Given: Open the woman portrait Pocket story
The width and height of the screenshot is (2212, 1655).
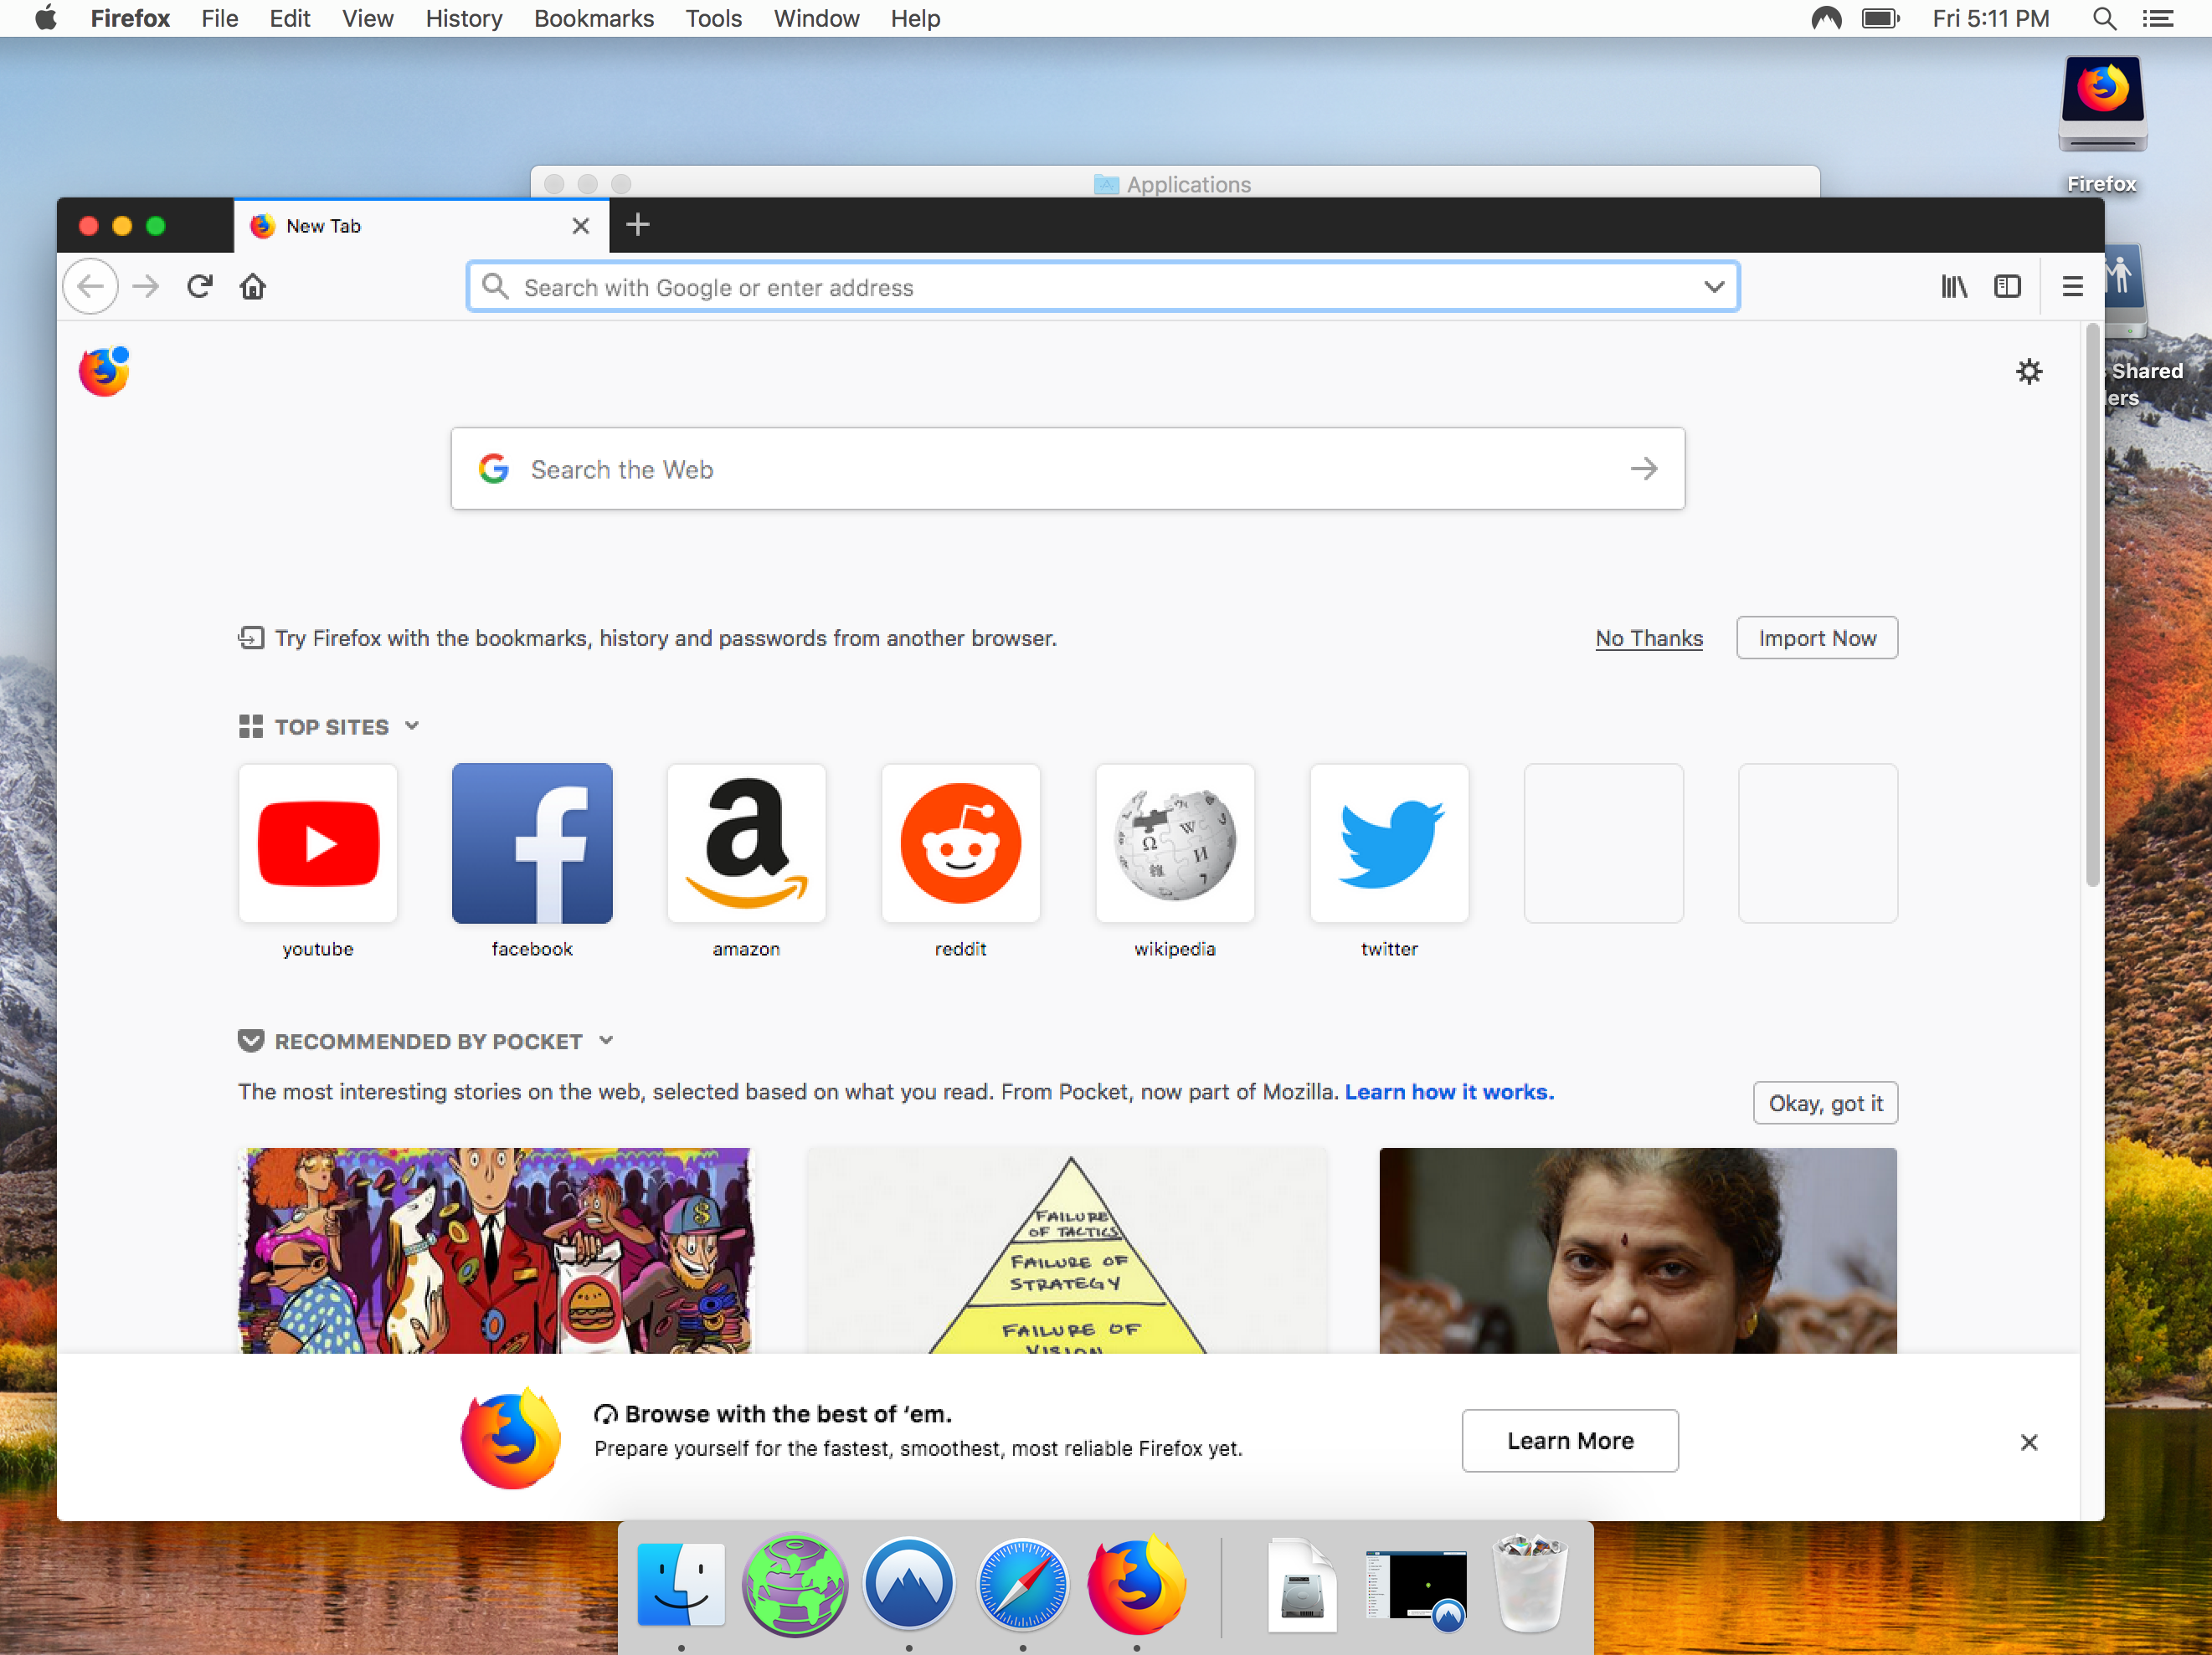Looking at the screenshot, I should [x=1638, y=1250].
